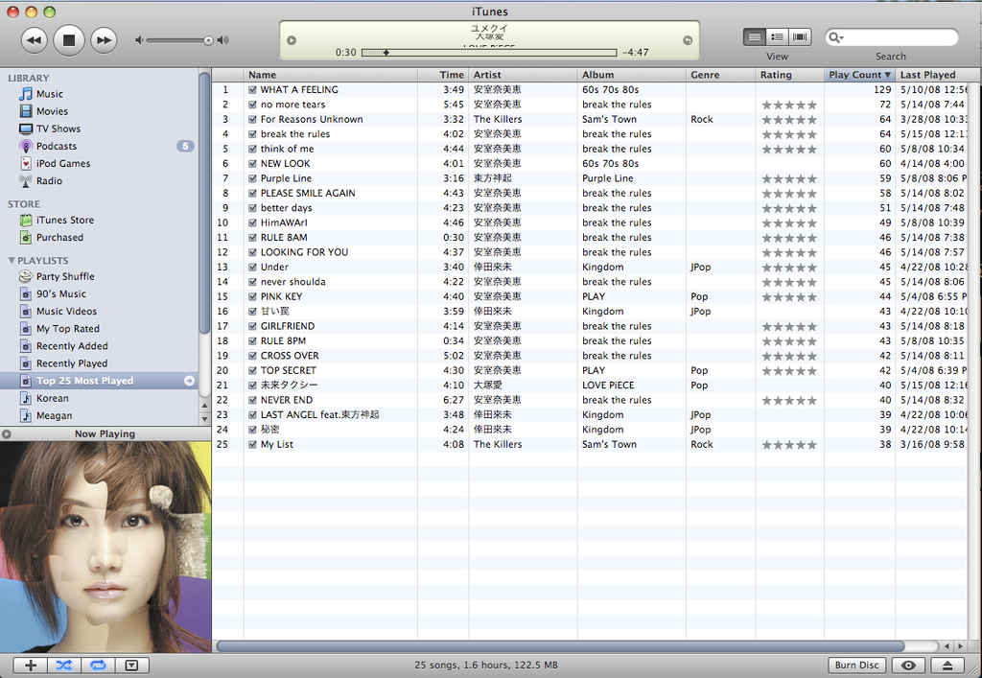This screenshot has width=982, height=678.
Task: Sort songs by the Artist column
Action: point(523,75)
